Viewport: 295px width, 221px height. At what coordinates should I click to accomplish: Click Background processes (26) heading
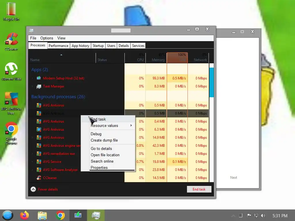pos(58,97)
